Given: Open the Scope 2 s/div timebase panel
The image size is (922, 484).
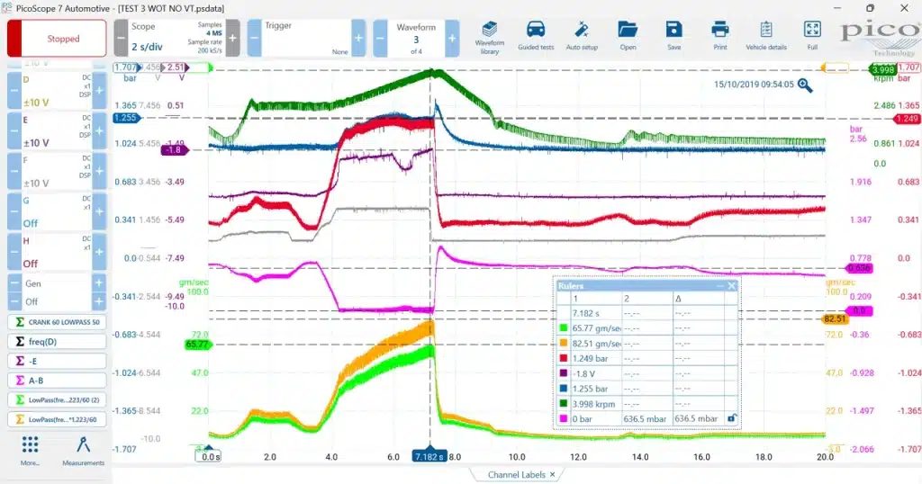Looking at the screenshot, I should [176, 38].
